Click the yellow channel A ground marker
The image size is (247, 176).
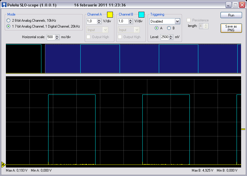(3, 165)
